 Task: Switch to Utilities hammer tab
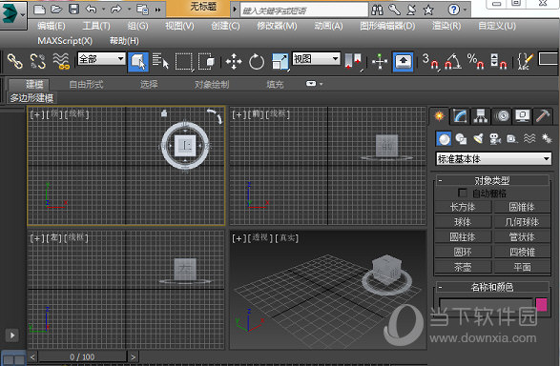543,116
